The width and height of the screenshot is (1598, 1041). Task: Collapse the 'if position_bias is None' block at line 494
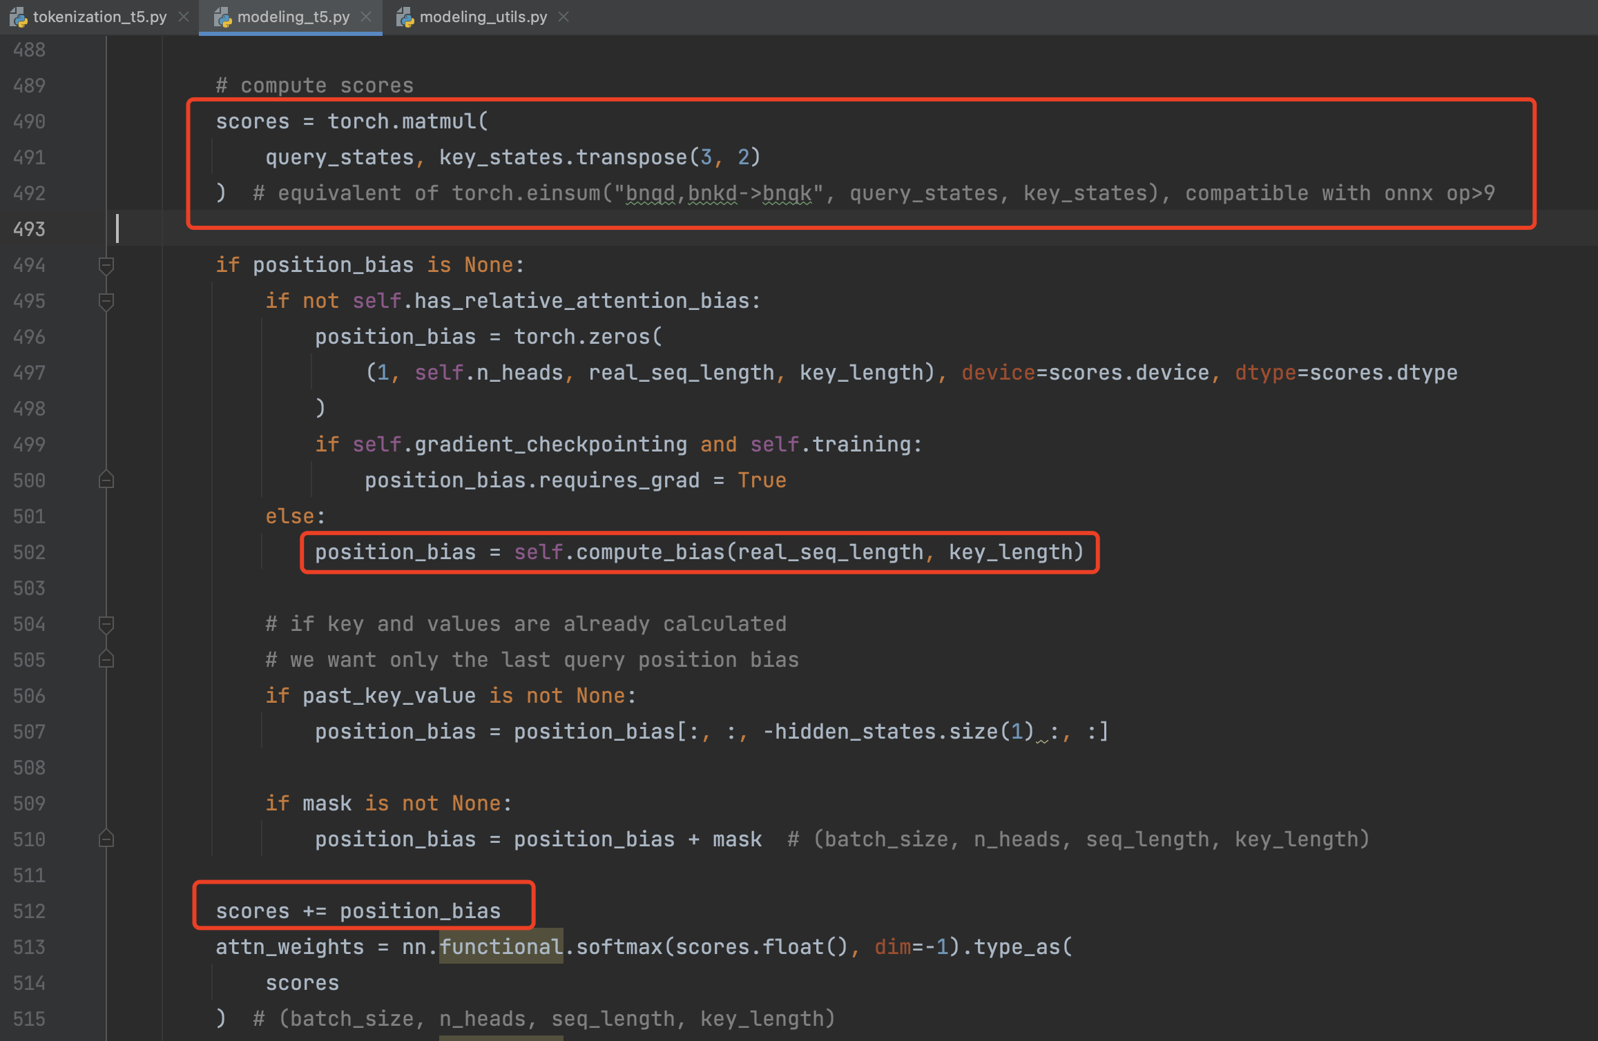tap(106, 265)
